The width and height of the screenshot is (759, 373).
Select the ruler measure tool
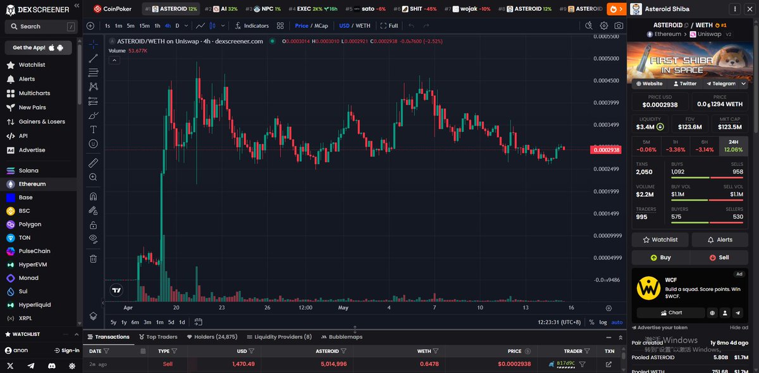point(93,163)
